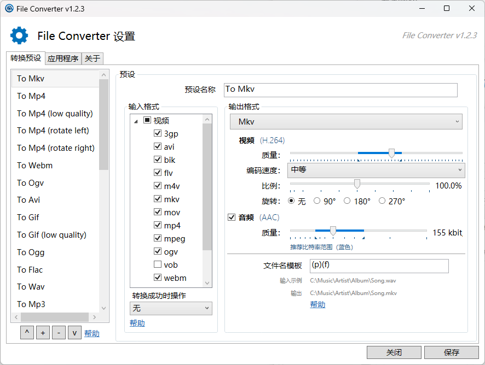485x365 pixels.
Task: Click input format list scroll up arrow
Action: point(207,119)
